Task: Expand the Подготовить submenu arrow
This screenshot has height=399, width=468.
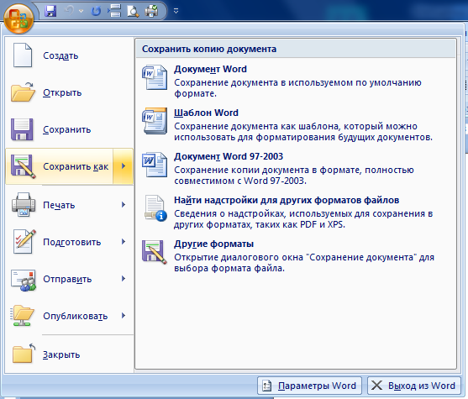Action: tap(124, 241)
